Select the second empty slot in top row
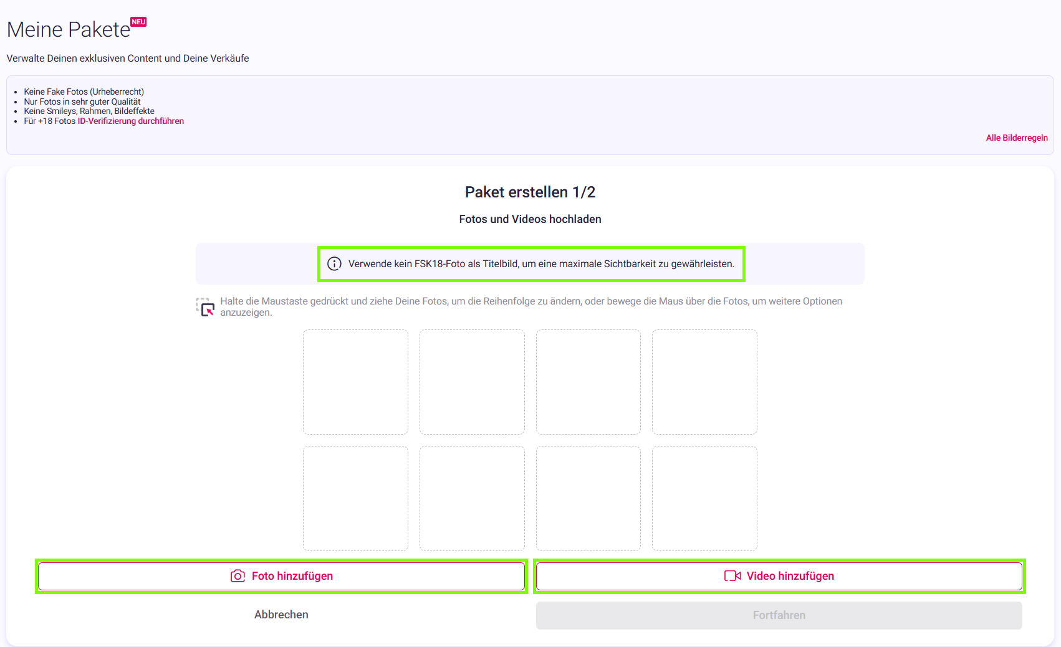1061x647 pixels. pyautogui.click(x=472, y=382)
